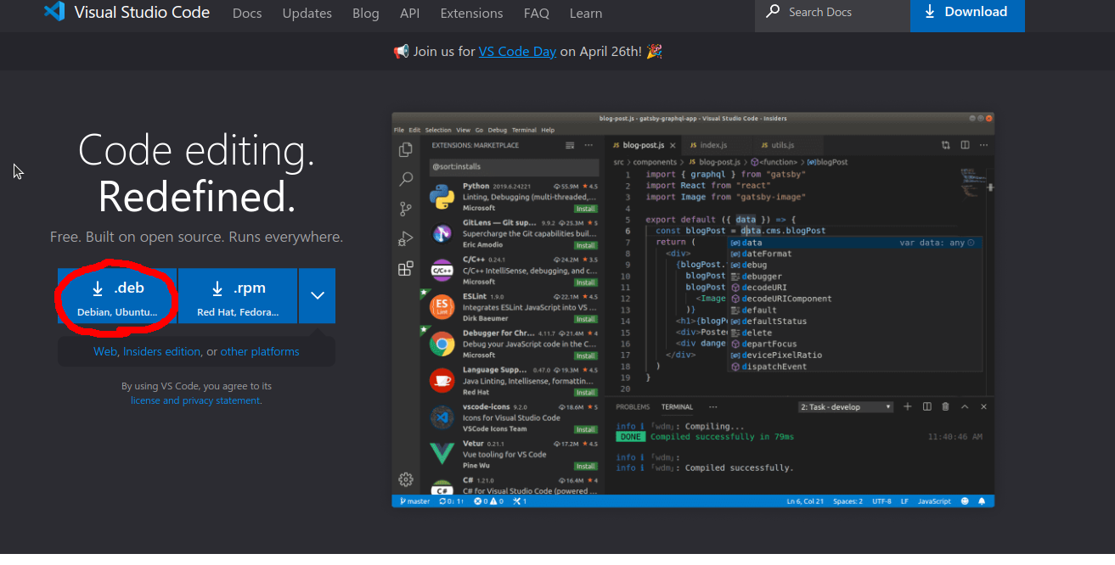Go to the Updates navigation item
The width and height of the screenshot is (1115, 565).
(x=307, y=14)
